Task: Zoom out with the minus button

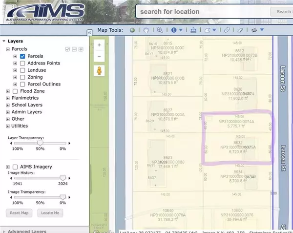Action: click(x=100, y=56)
